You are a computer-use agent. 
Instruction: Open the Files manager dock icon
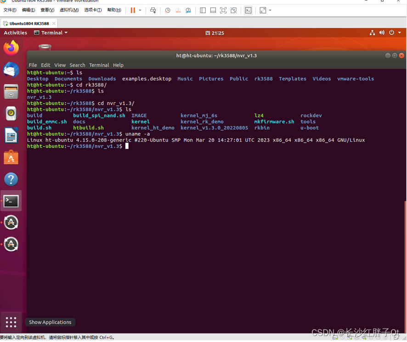pyautogui.click(x=11, y=92)
